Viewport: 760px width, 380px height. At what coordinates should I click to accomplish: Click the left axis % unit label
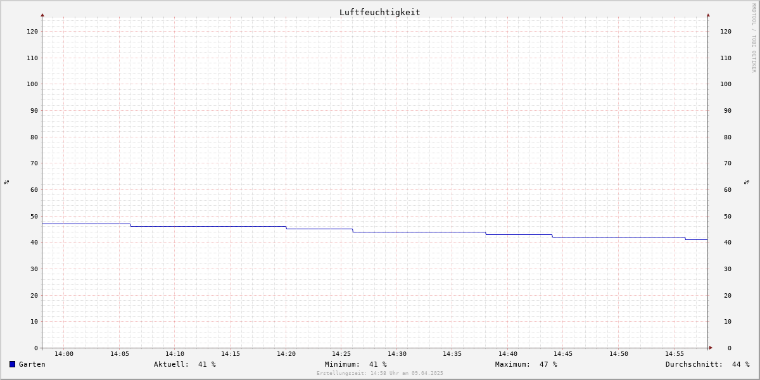(6, 182)
